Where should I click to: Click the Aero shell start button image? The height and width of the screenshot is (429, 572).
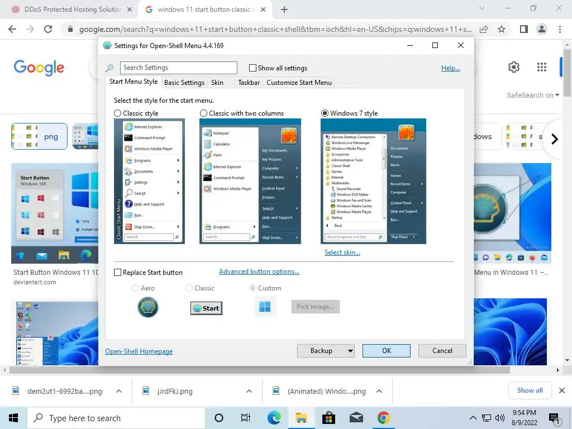(147, 307)
